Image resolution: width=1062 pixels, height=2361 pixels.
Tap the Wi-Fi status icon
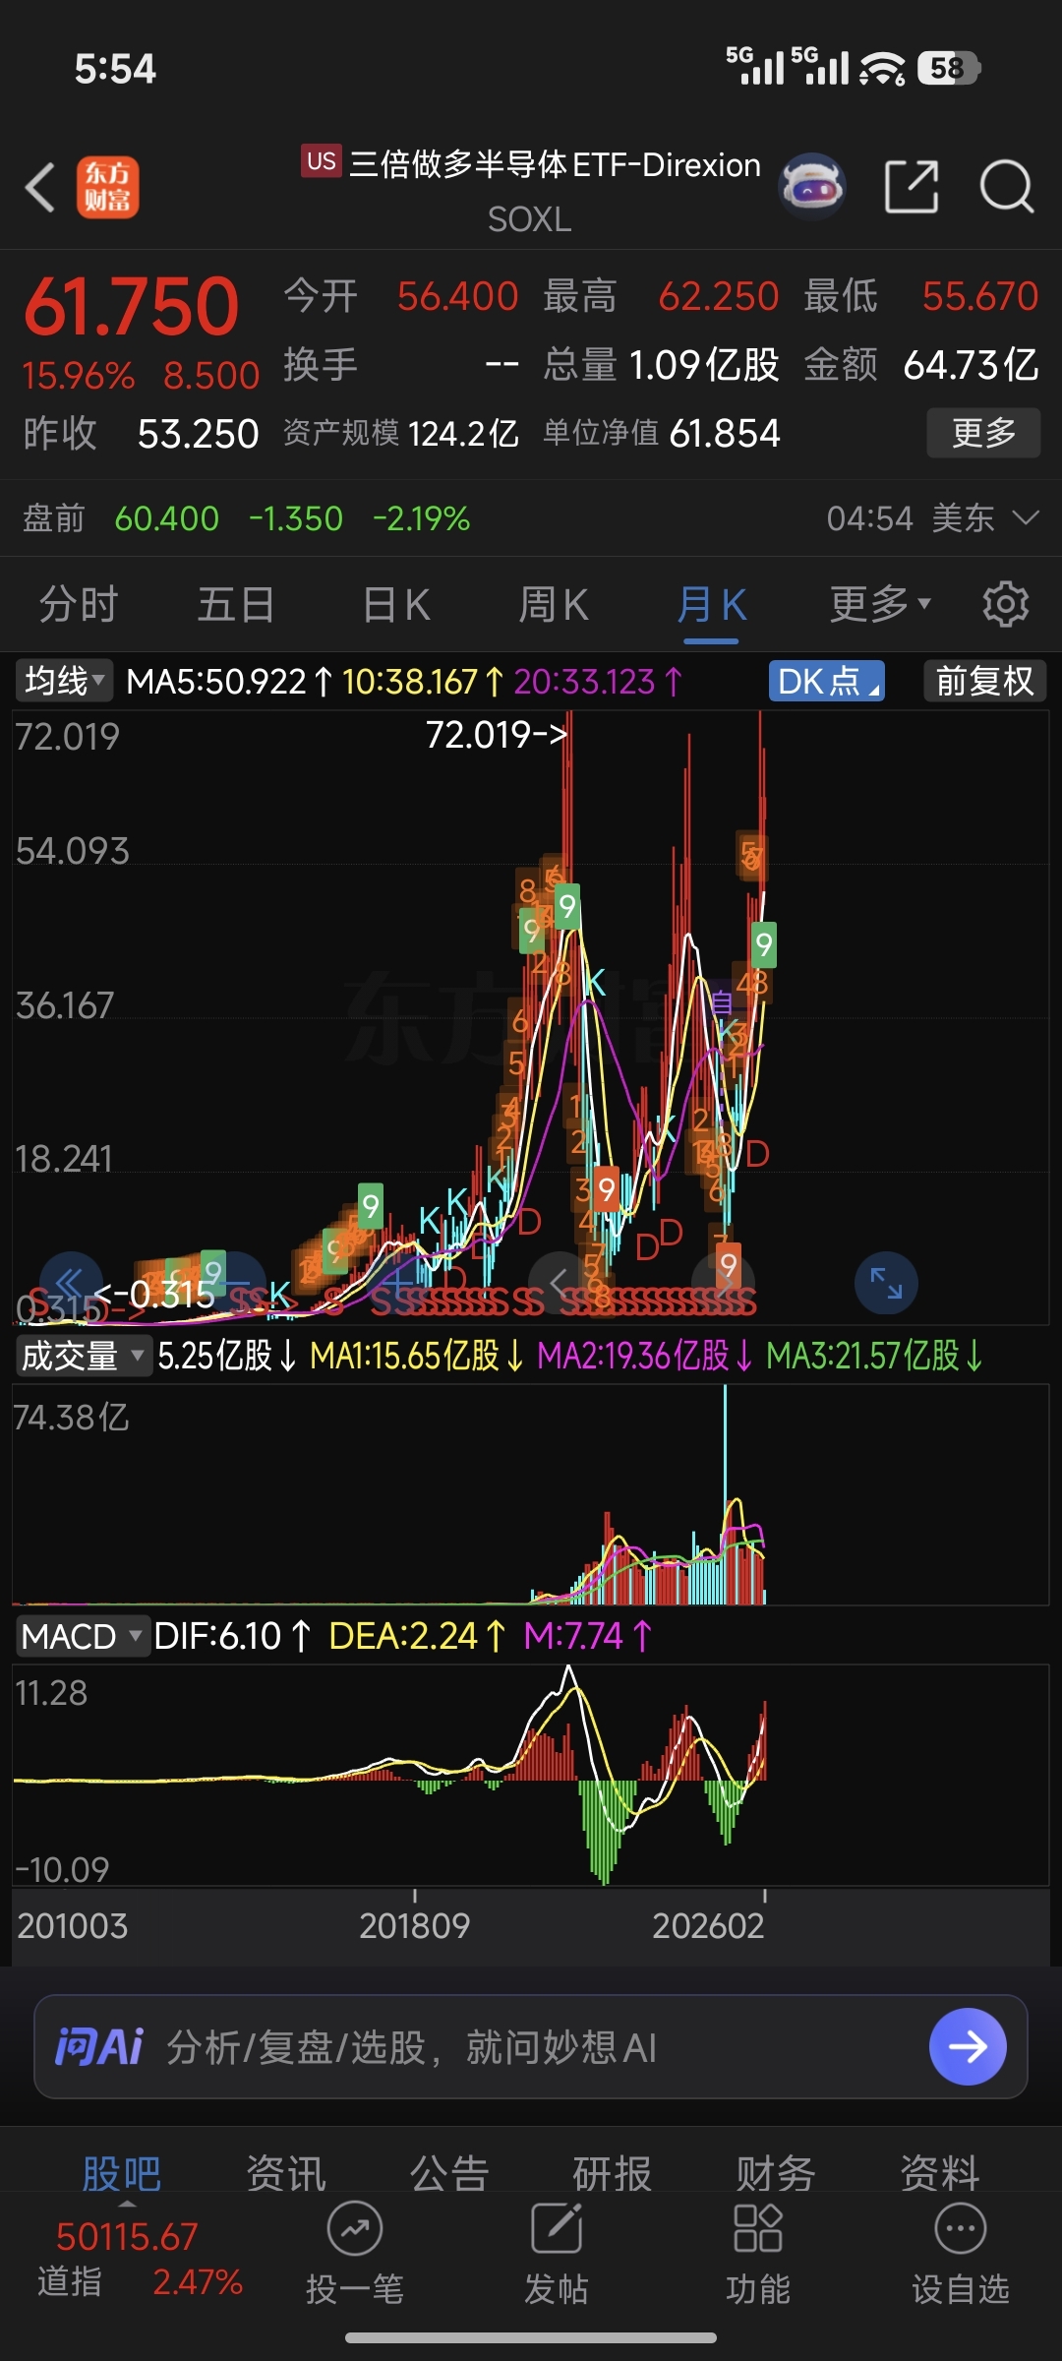pos(882,68)
